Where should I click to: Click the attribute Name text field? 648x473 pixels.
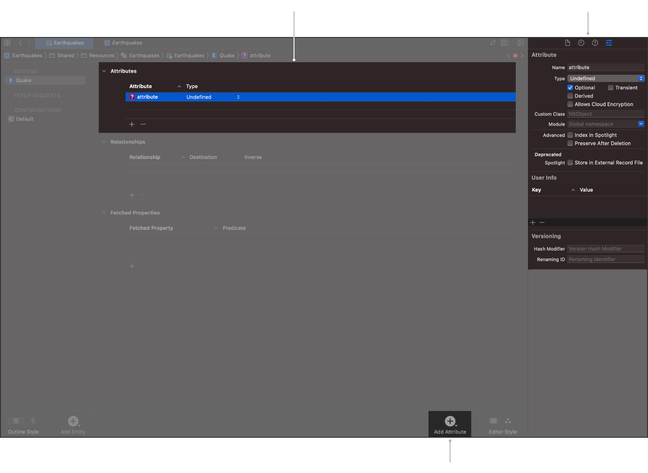coord(605,67)
